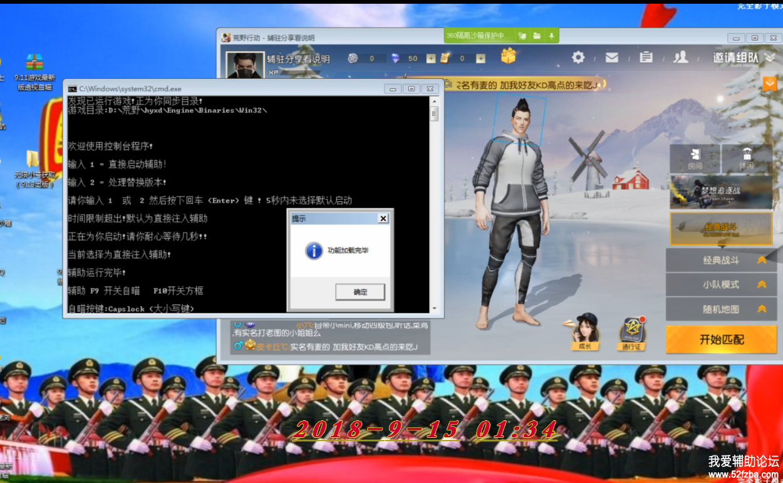Click the cmd.exe title bar icon

point(73,89)
